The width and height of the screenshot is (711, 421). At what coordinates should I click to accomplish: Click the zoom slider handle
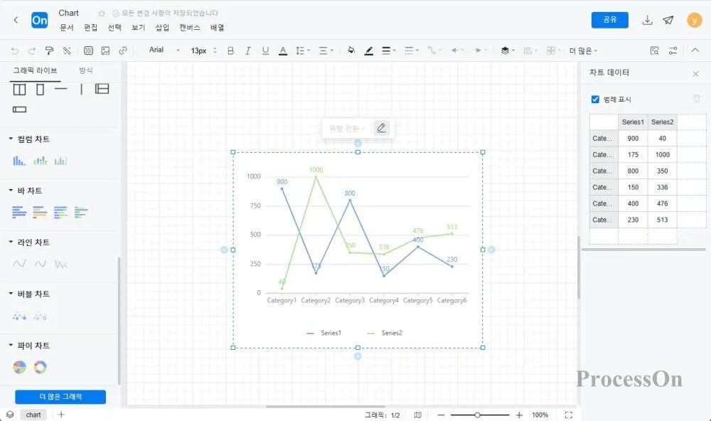477,415
